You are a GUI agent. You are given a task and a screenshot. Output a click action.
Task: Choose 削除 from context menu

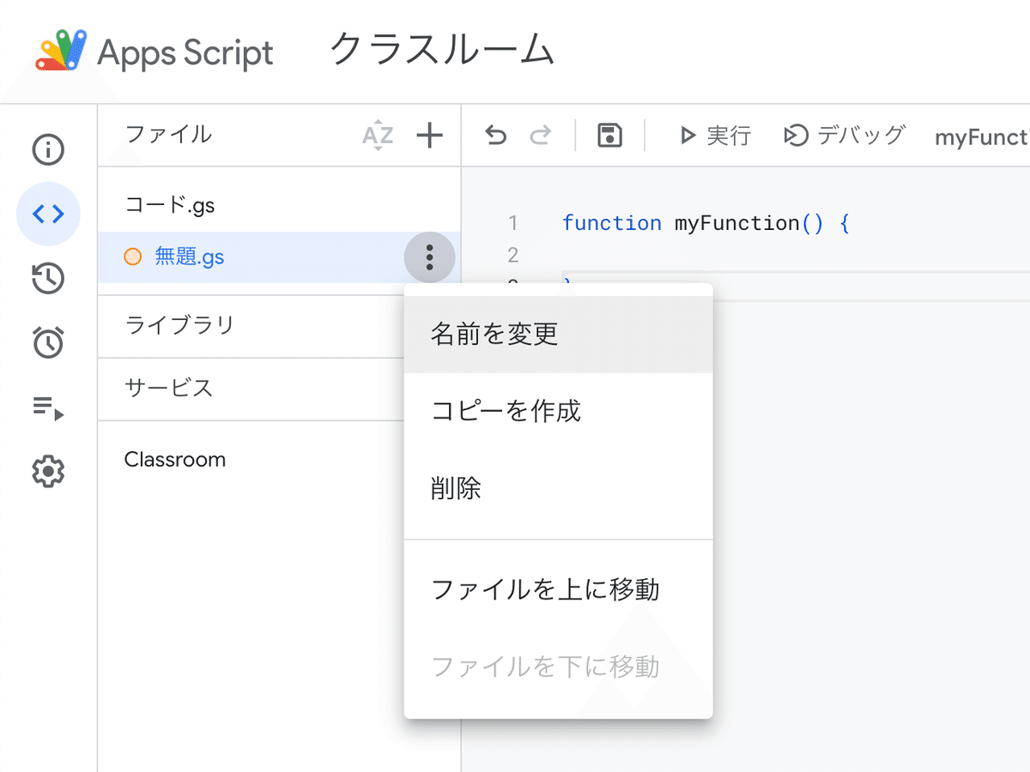(x=558, y=489)
